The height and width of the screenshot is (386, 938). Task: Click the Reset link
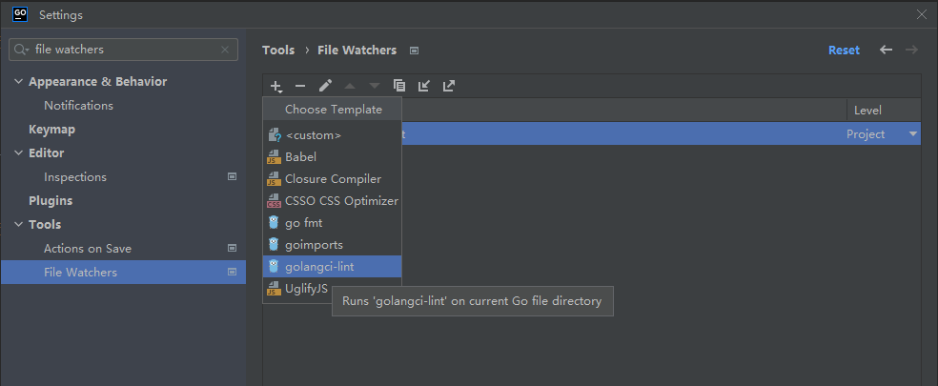pos(844,50)
